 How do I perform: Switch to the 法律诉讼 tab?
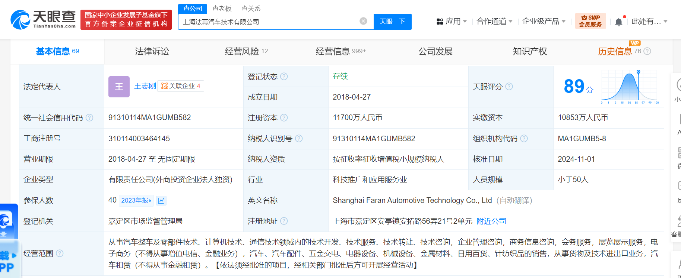tap(152, 51)
